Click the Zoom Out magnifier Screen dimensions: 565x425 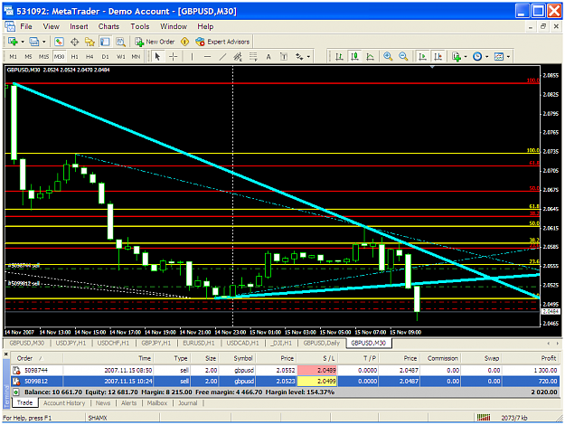coord(403,57)
